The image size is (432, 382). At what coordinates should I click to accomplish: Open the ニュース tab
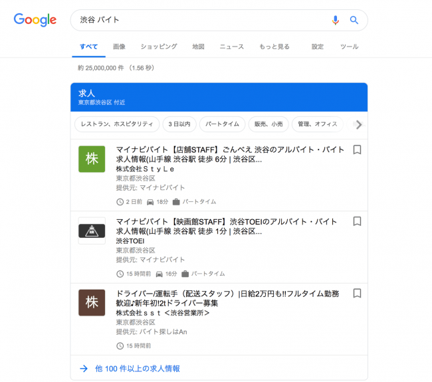[x=232, y=47]
